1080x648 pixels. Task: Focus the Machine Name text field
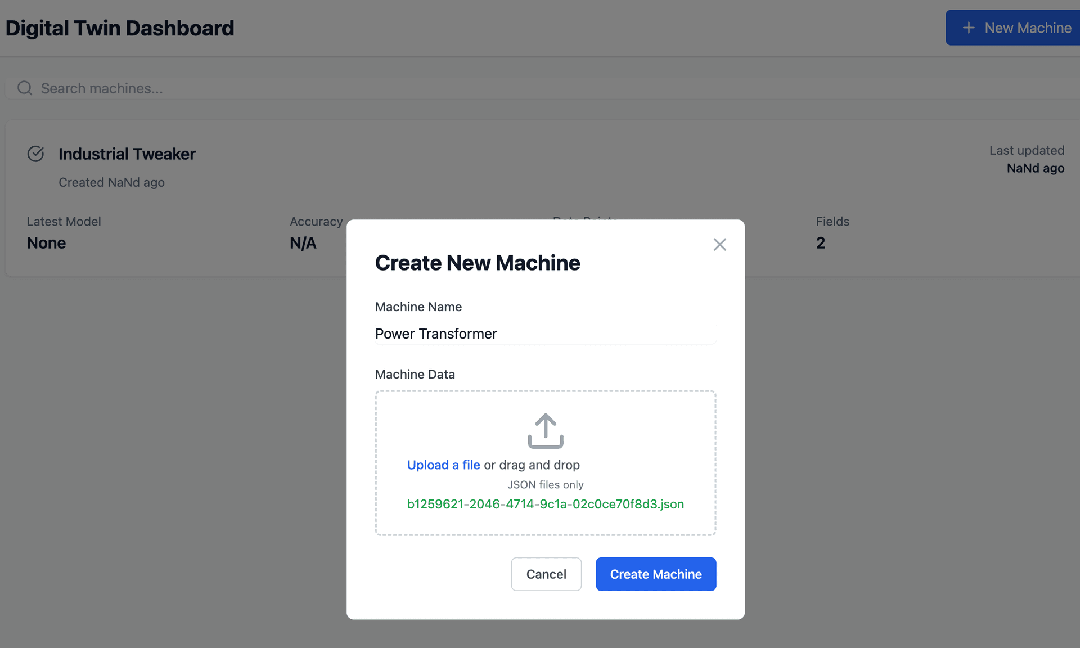(x=544, y=334)
